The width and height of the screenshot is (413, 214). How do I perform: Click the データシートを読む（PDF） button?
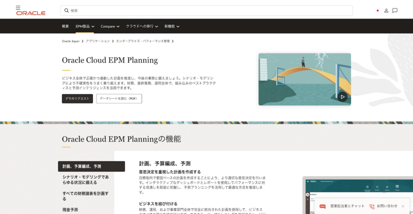(x=119, y=99)
